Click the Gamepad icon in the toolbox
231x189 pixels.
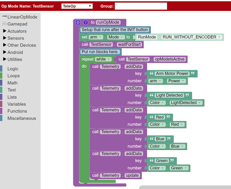pos(5,24)
